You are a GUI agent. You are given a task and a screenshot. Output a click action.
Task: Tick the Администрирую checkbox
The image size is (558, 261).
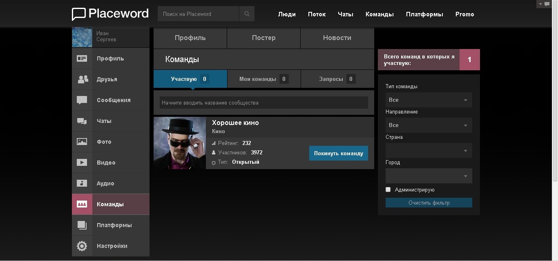388,190
